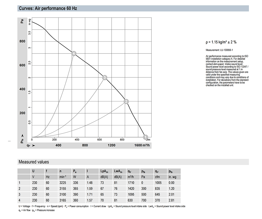Click operating point marker 1 on the curve
The height and width of the screenshot is (219, 262).
(x=146, y=137)
